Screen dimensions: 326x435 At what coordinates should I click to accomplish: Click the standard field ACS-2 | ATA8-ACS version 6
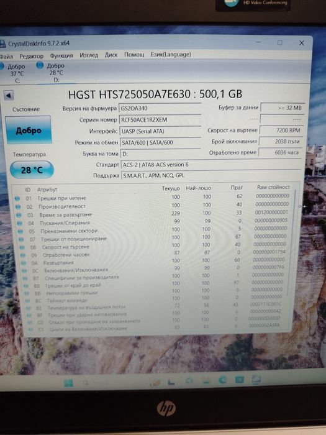[211, 165]
